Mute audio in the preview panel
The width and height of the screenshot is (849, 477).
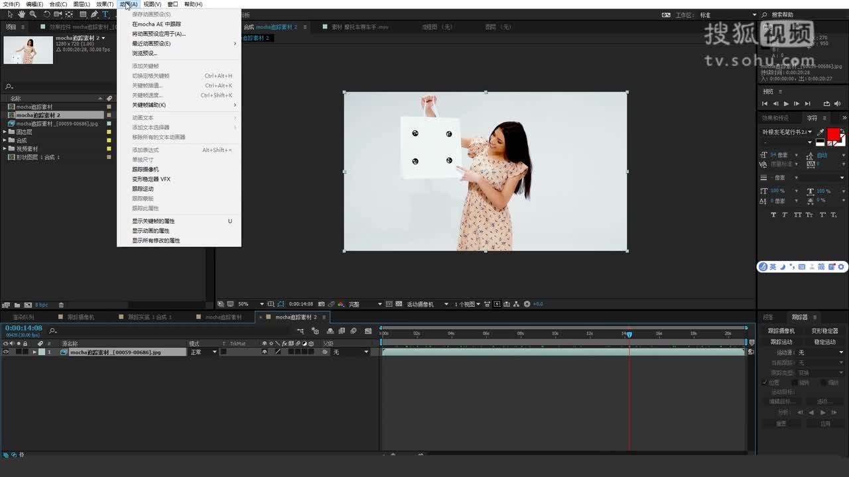[838, 103]
